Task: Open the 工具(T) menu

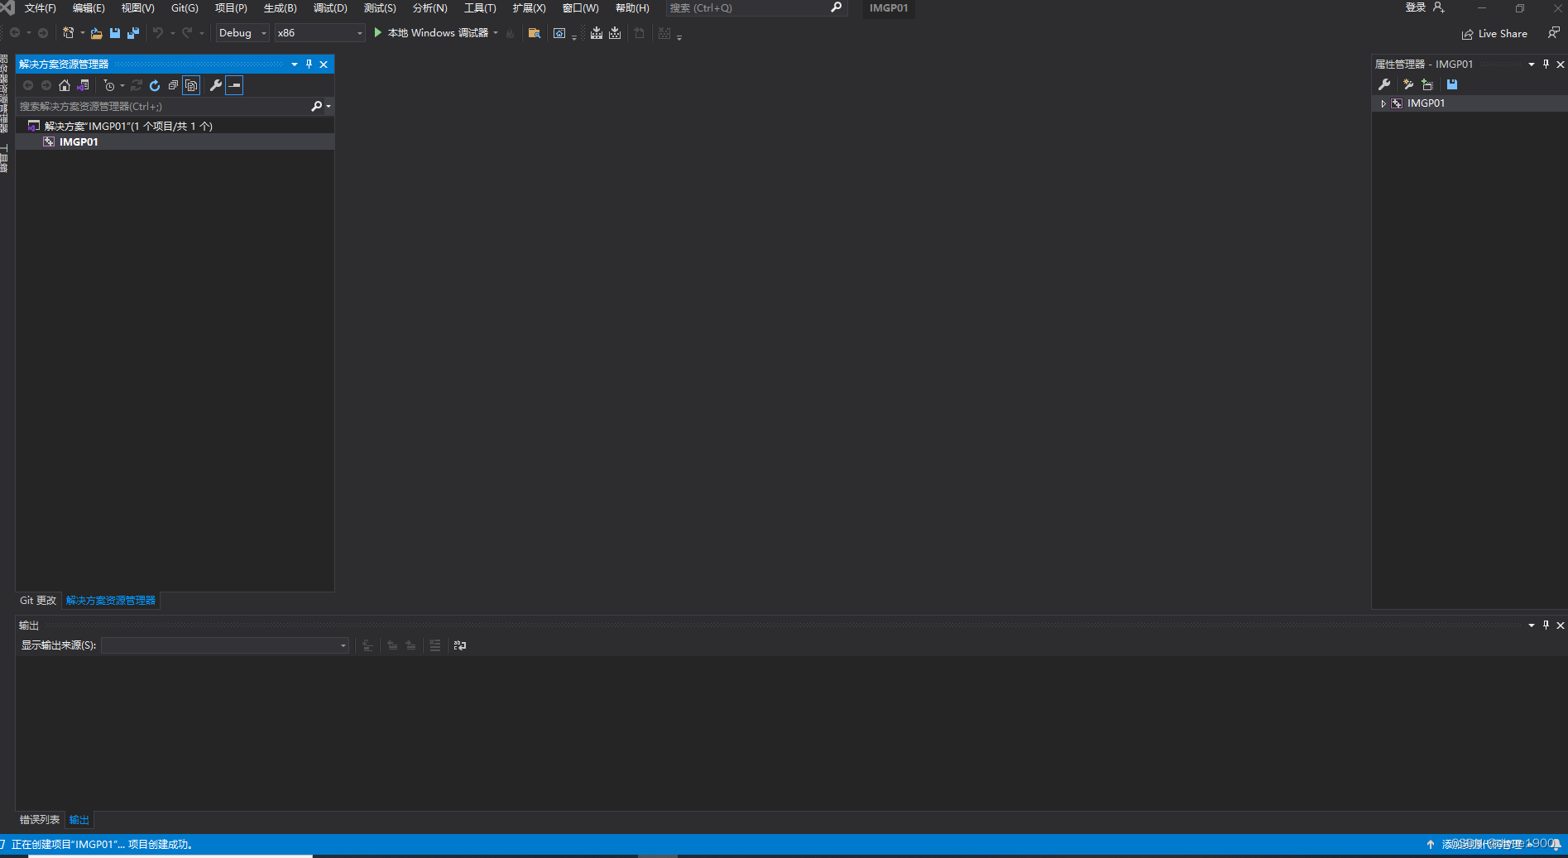Action: click(480, 8)
